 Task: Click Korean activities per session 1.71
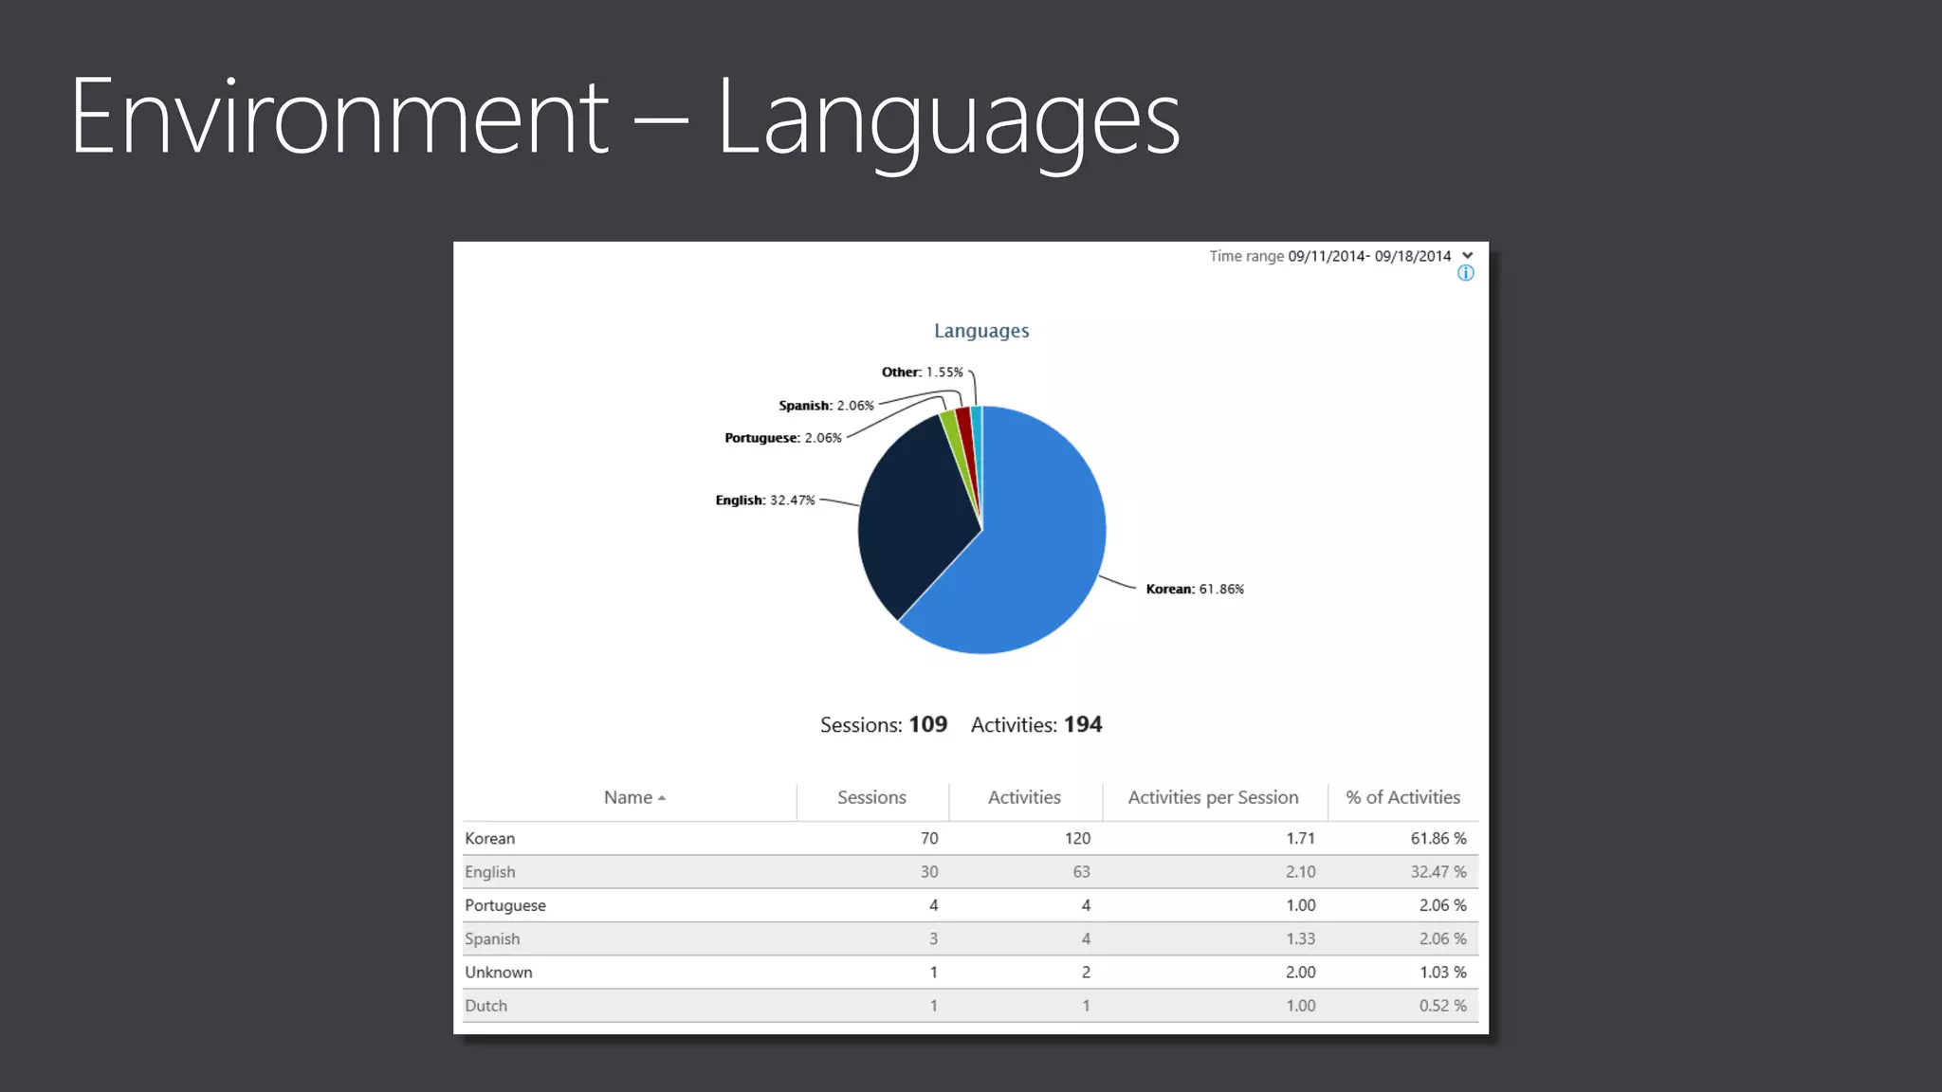click(1300, 838)
